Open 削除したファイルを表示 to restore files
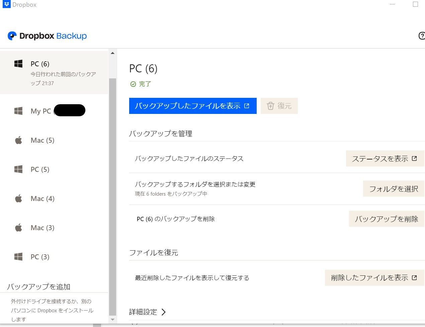The height and width of the screenshot is (327, 425). click(374, 277)
